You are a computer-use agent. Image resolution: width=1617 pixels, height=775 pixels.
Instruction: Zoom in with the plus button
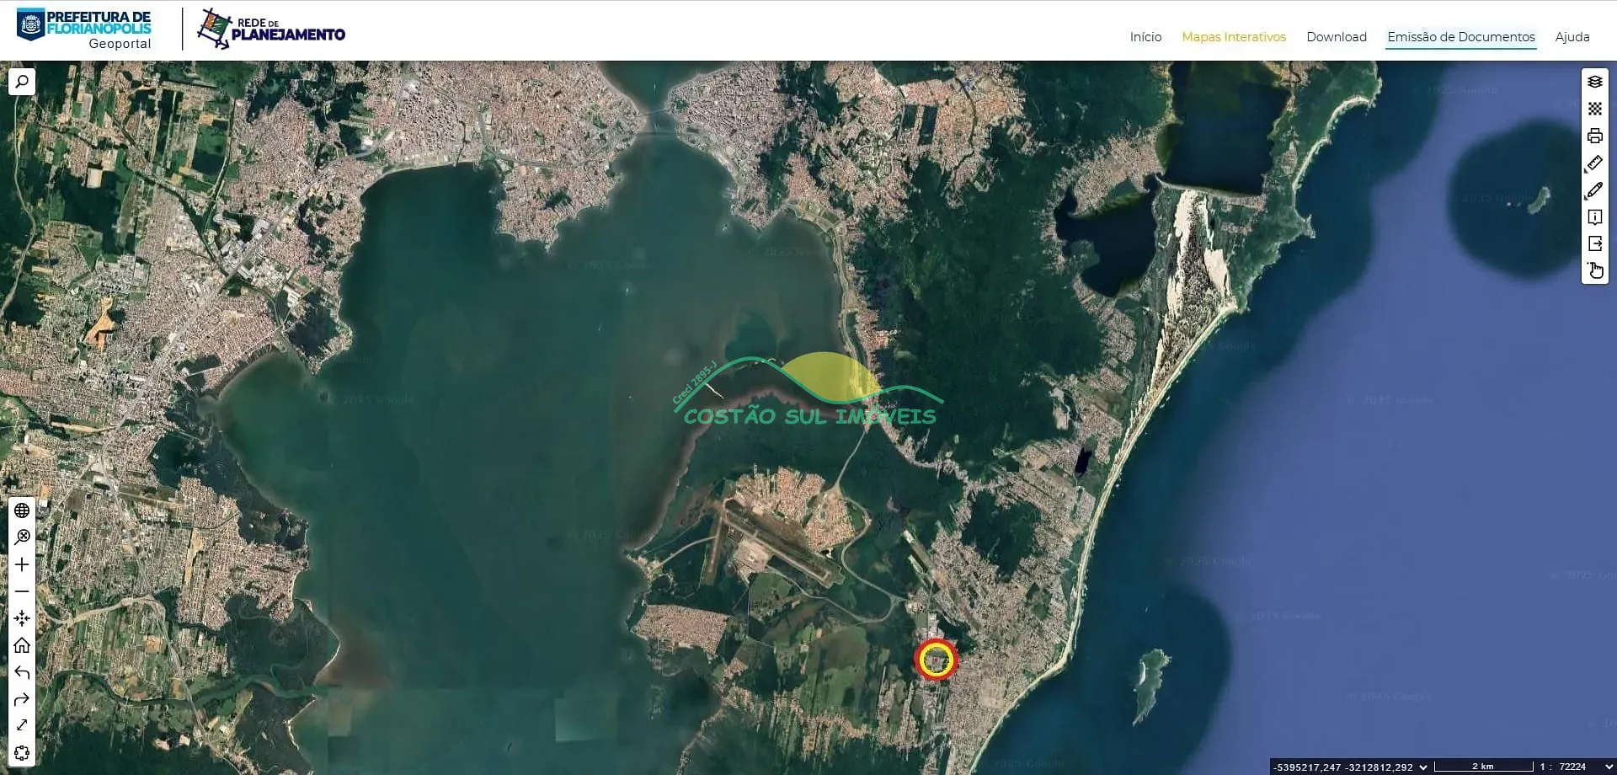[x=22, y=564]
